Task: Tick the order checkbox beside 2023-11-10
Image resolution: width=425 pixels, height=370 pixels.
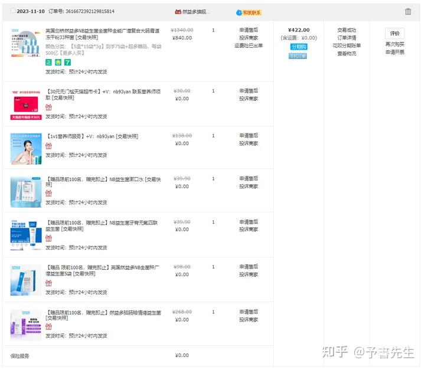Action: [x=13, y=11]
